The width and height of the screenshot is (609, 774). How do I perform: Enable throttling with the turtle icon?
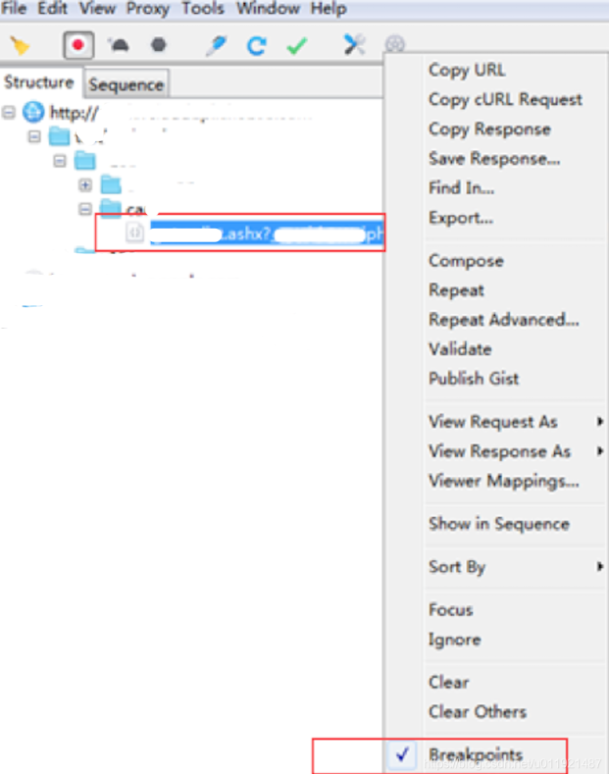119,45
